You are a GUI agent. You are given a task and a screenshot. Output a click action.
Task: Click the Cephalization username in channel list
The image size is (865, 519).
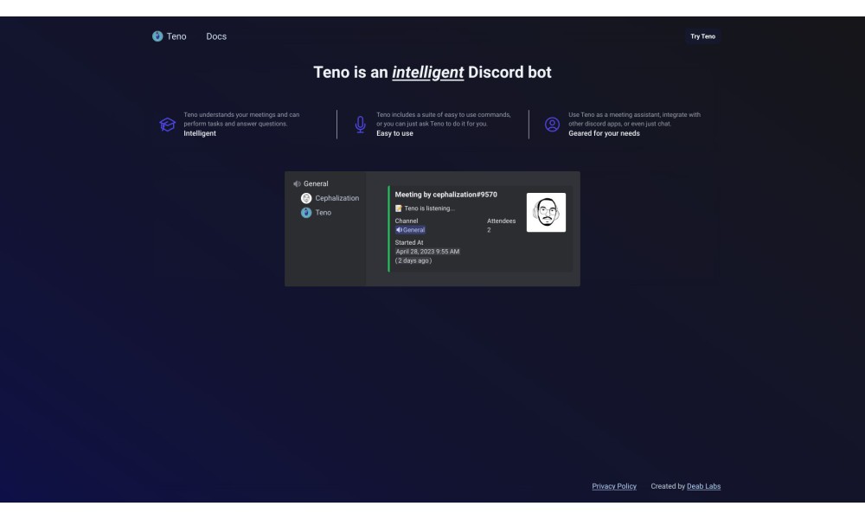(337, 198)
